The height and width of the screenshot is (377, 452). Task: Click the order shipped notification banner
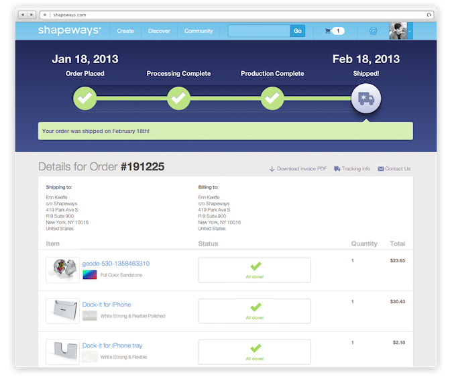pyautogui.click(x=225, y=131)
